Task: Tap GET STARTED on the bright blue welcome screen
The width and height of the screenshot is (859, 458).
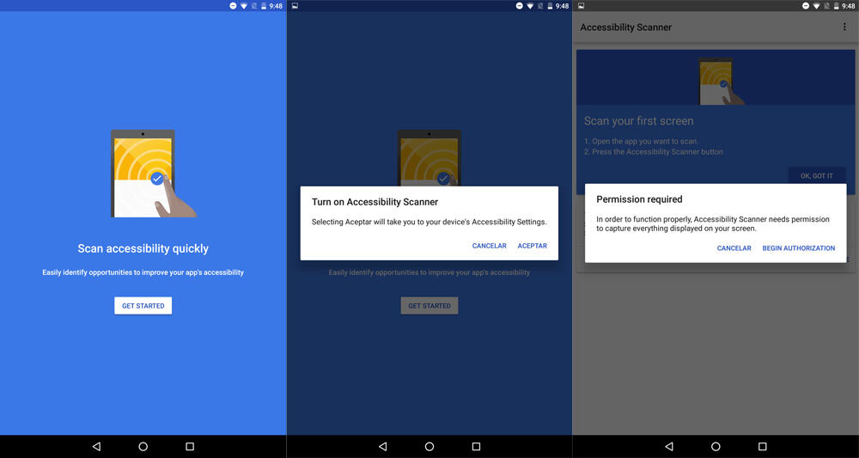Action: pyautogui.click(x=143, y=306)
